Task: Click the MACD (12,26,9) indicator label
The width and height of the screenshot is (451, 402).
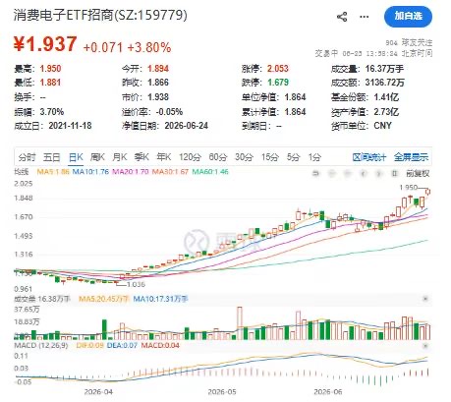Action: pyautogui.click(x=41, y=346)
